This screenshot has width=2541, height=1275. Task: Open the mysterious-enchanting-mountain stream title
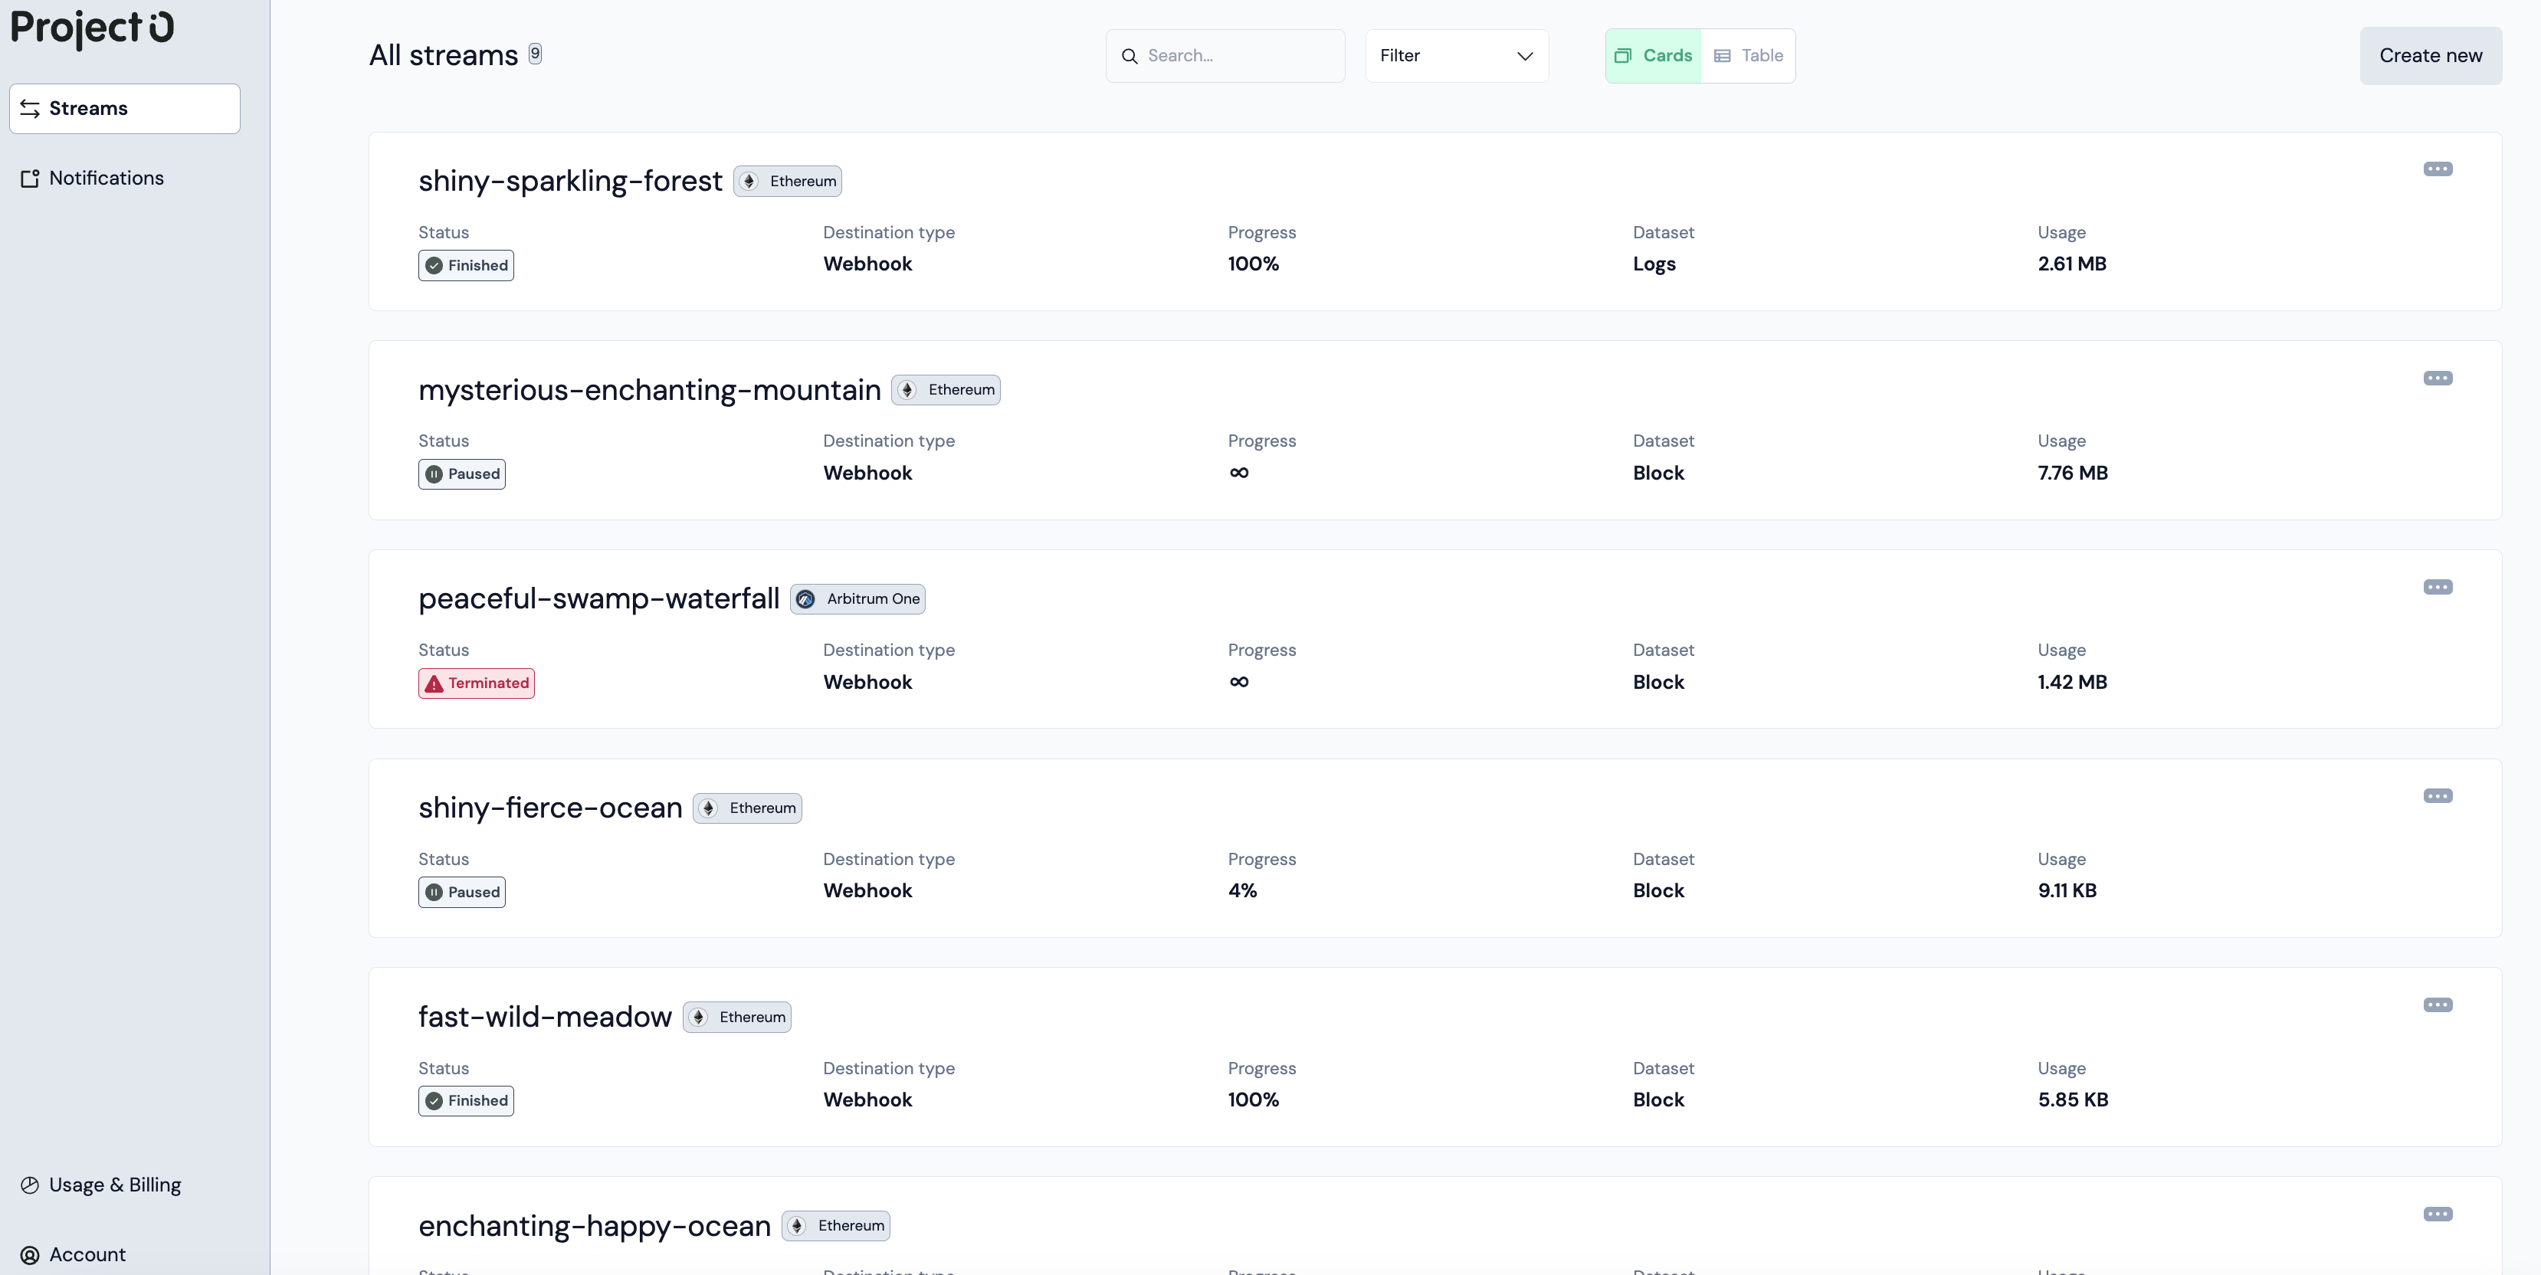coord(649,389)
